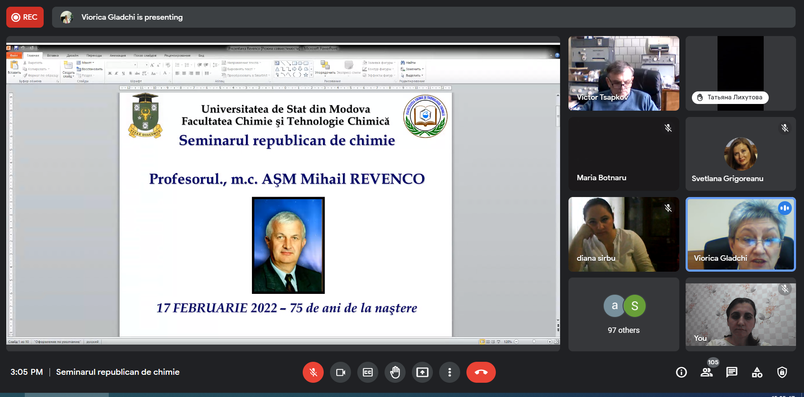Unmute the microphone in the call bar
This screenshot has width=804, height=397.
pos(313,372)
